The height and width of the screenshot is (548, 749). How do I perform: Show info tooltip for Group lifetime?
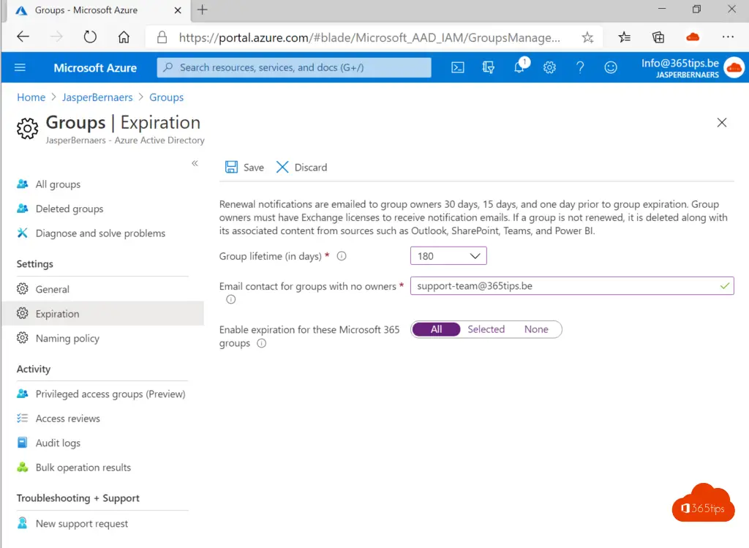342,256
